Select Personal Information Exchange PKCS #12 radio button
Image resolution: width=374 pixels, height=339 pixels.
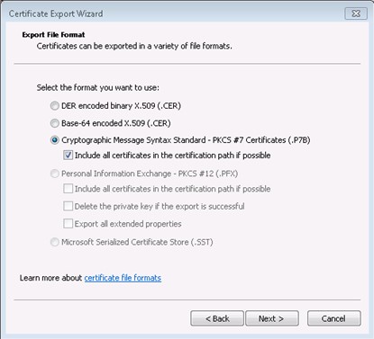[x=54, y=174]
